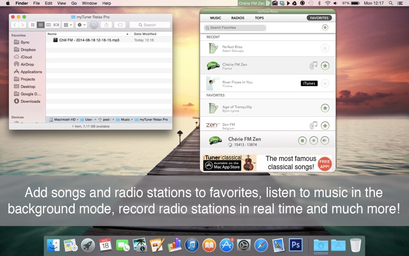Open the Finder action gear dropdown
Screen dimensions: 409x256
pyautogui.click(x=81, y=25)
